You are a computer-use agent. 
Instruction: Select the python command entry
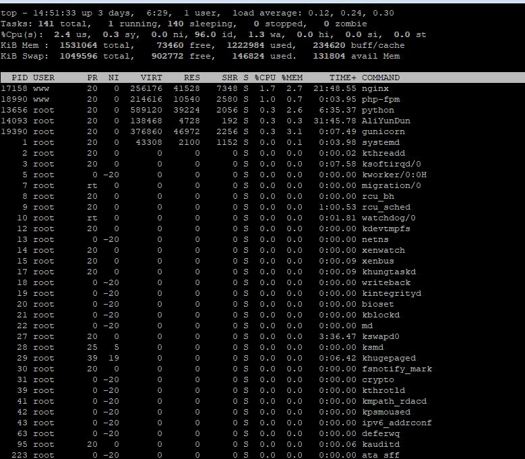pos(377,110)
